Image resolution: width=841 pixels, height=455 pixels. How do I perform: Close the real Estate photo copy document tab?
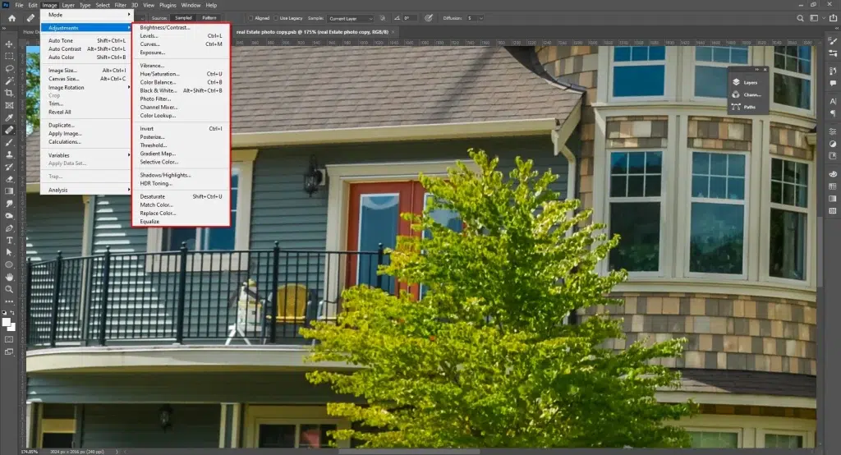point(393,32)
